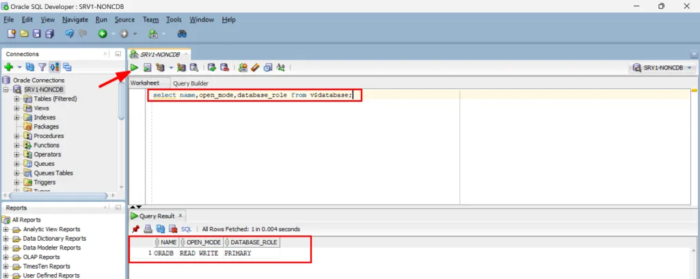Click the Commit icon in worksheet toolbar
This screenshot has height=279, width=700.
[212, 68]
